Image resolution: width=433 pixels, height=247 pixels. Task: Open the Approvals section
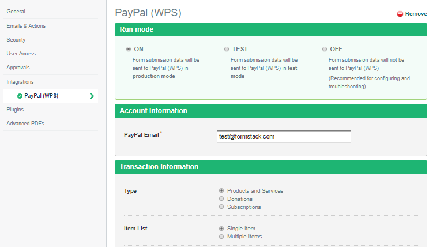pyautogui.click(x=18, y=68)
